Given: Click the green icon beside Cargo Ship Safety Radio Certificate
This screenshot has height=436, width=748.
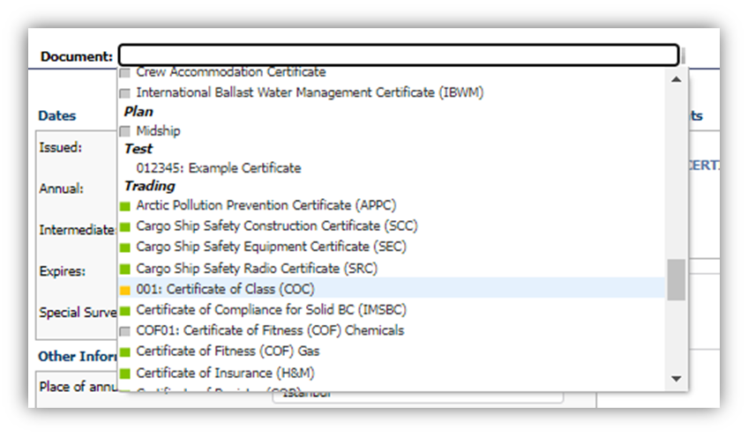Looking at the screenshot, I should pyautogui.click(x=124, y=269).
